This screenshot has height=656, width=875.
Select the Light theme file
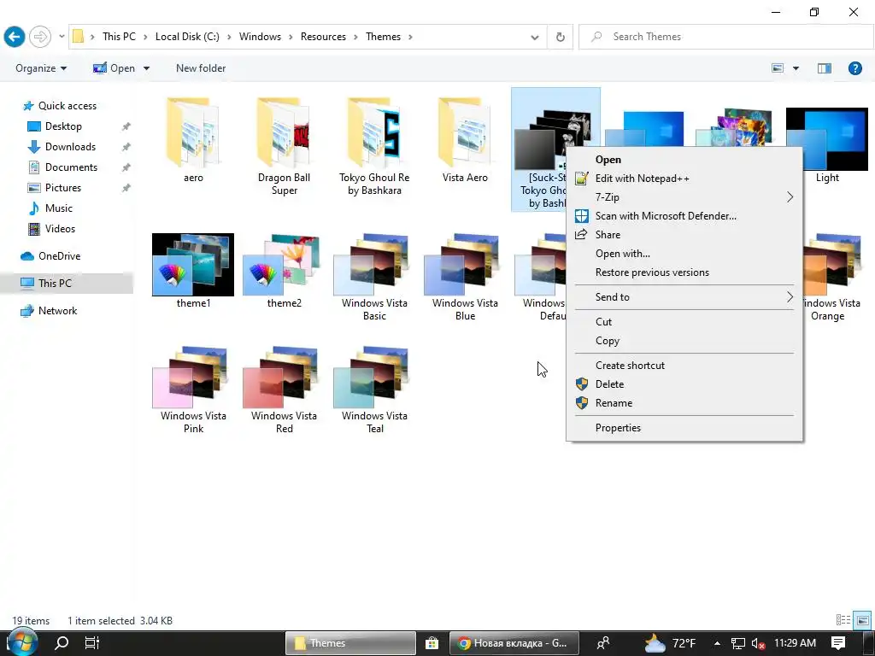(x=827, y=146)
